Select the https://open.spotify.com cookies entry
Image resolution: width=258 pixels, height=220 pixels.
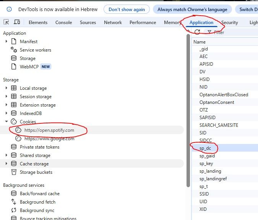(x=49, y=130)
